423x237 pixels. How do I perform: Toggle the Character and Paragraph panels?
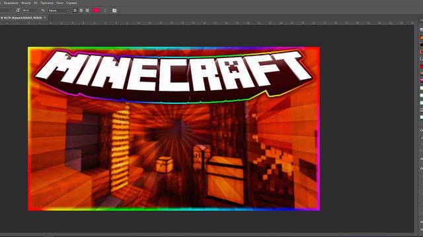coord(114,11)
